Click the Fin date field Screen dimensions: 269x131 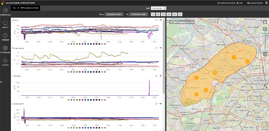pyautogui.click(x=139, y=14)
